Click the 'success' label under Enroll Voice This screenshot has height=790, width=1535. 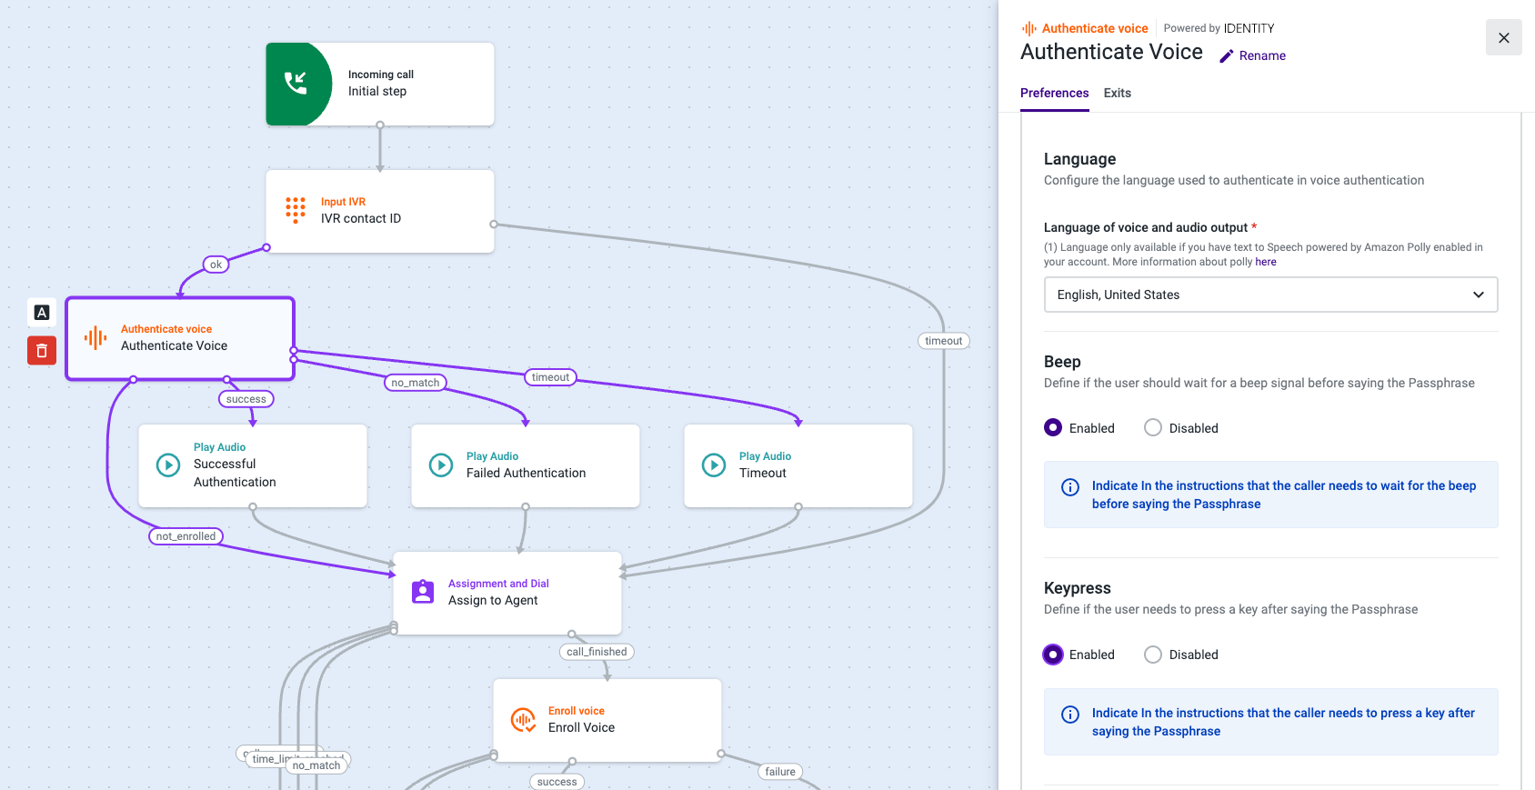pyautogui.click(x=557, y=782)
